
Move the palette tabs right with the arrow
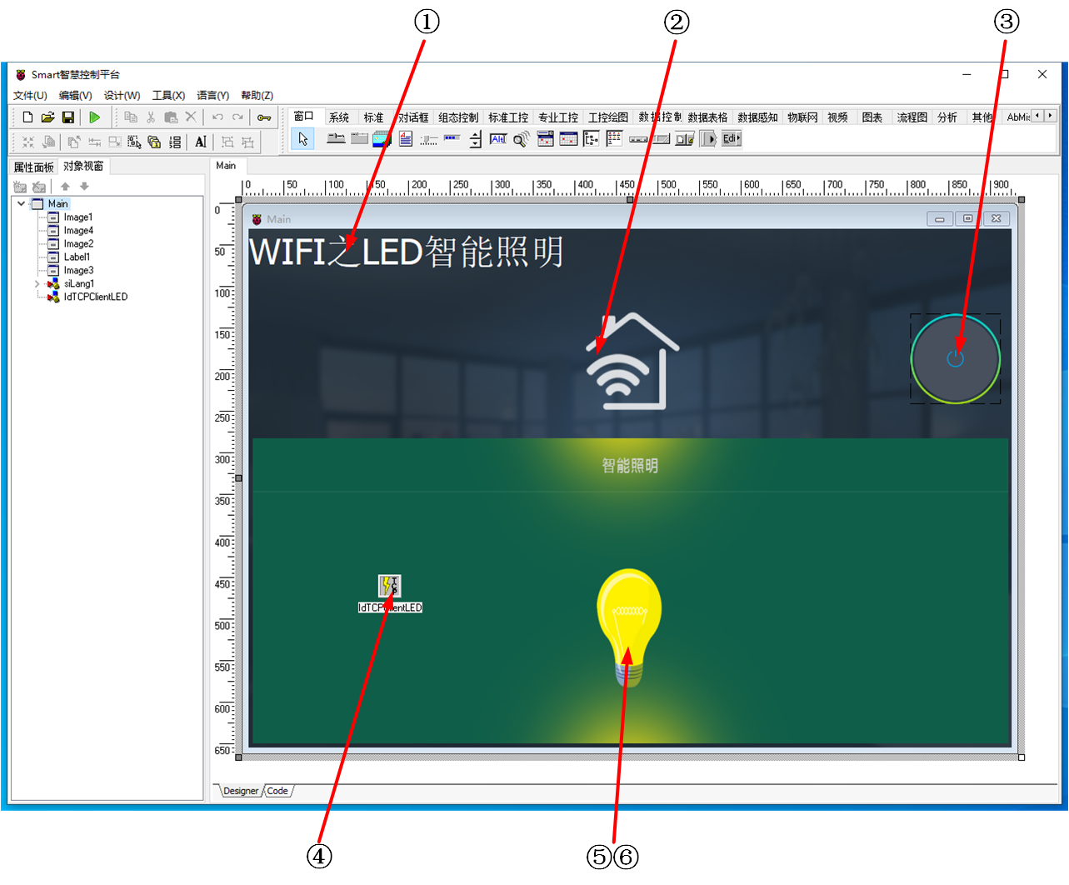(x=1050, y=116)
